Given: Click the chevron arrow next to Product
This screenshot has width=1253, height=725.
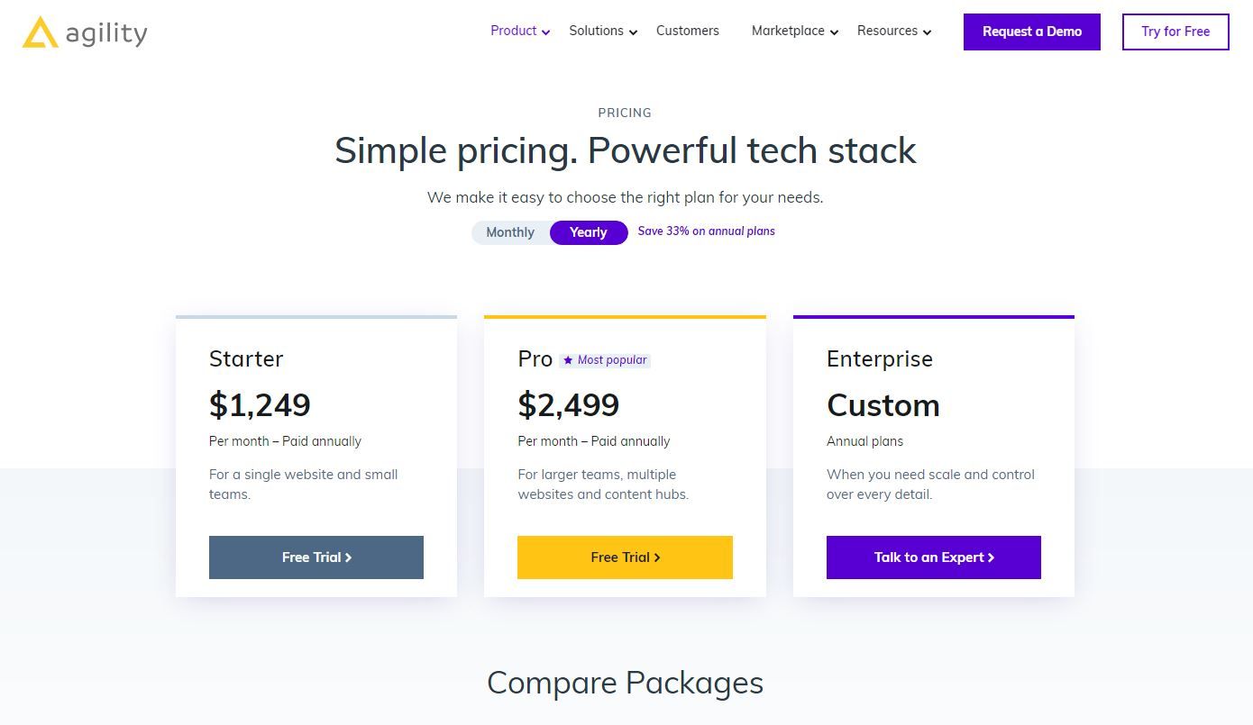Looking at the screenshot, I should click(x=545, y=32).
